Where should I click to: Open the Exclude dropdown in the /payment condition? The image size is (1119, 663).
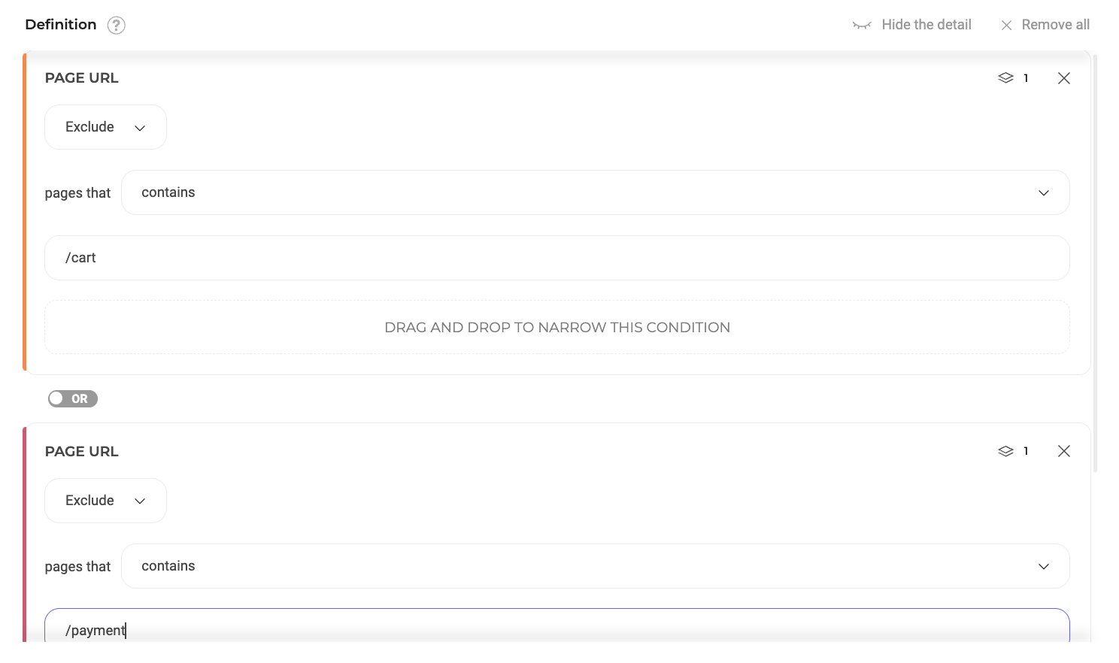(x=105, y=501)
